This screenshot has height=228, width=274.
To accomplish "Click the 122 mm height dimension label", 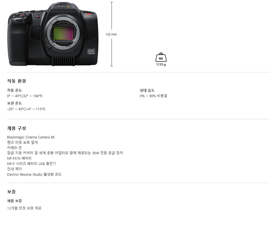I will click(111, 34).
